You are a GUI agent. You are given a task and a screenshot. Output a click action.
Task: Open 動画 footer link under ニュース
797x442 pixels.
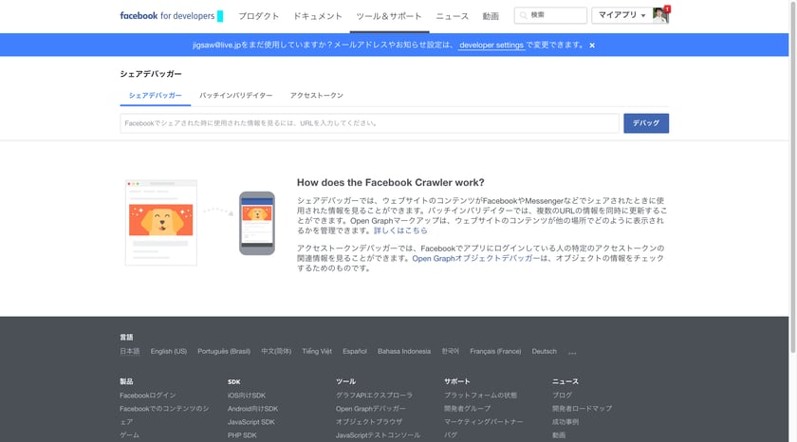tap(559, 435)
